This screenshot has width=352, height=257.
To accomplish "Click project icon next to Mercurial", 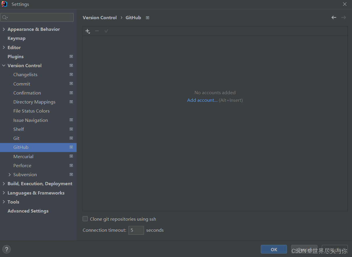I will tap(71, 156).
